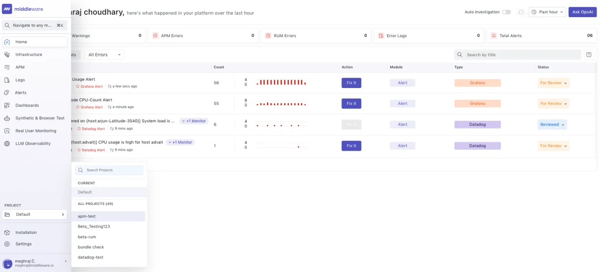This screenshot has width=600, height=272.
Task: Click Fix It for the Usage Alert row
Action: [351, 83]
